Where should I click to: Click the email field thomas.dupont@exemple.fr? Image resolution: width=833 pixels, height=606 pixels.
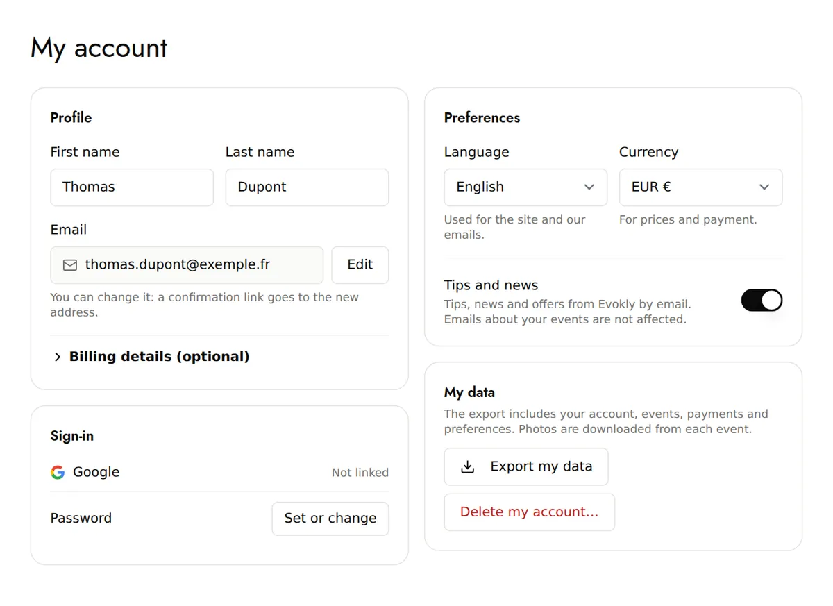click(187, 265)
